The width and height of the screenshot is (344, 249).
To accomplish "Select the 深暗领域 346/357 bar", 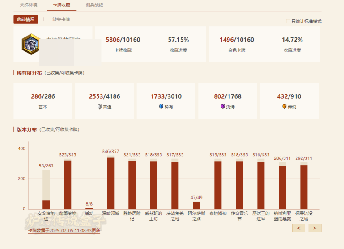I will [x=110, y=183].
